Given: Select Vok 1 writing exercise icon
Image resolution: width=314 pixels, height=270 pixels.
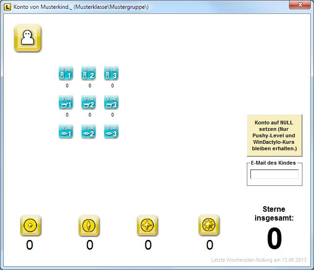Looking at the screenshot, I should pyautogui.click(x=66, y=102).
